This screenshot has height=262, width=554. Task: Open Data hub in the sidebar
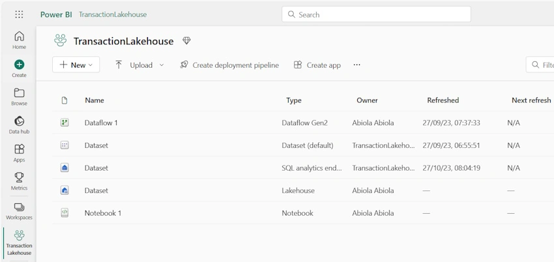pyautogui.click(x=19, y=125)
